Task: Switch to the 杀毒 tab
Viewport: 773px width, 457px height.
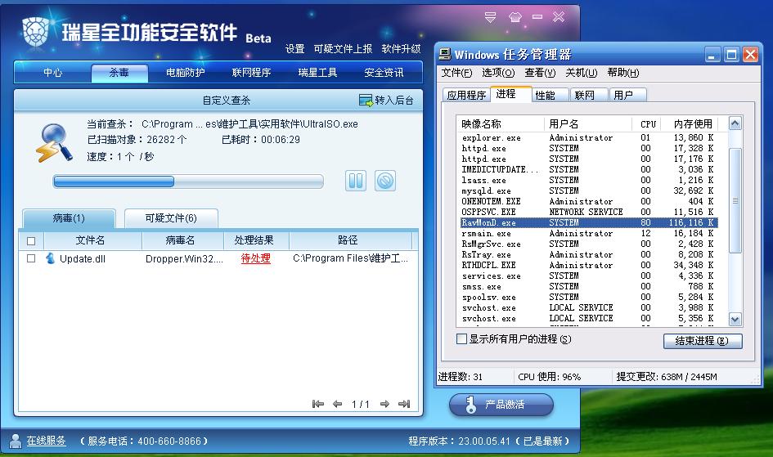Action: tap(119, 73)
